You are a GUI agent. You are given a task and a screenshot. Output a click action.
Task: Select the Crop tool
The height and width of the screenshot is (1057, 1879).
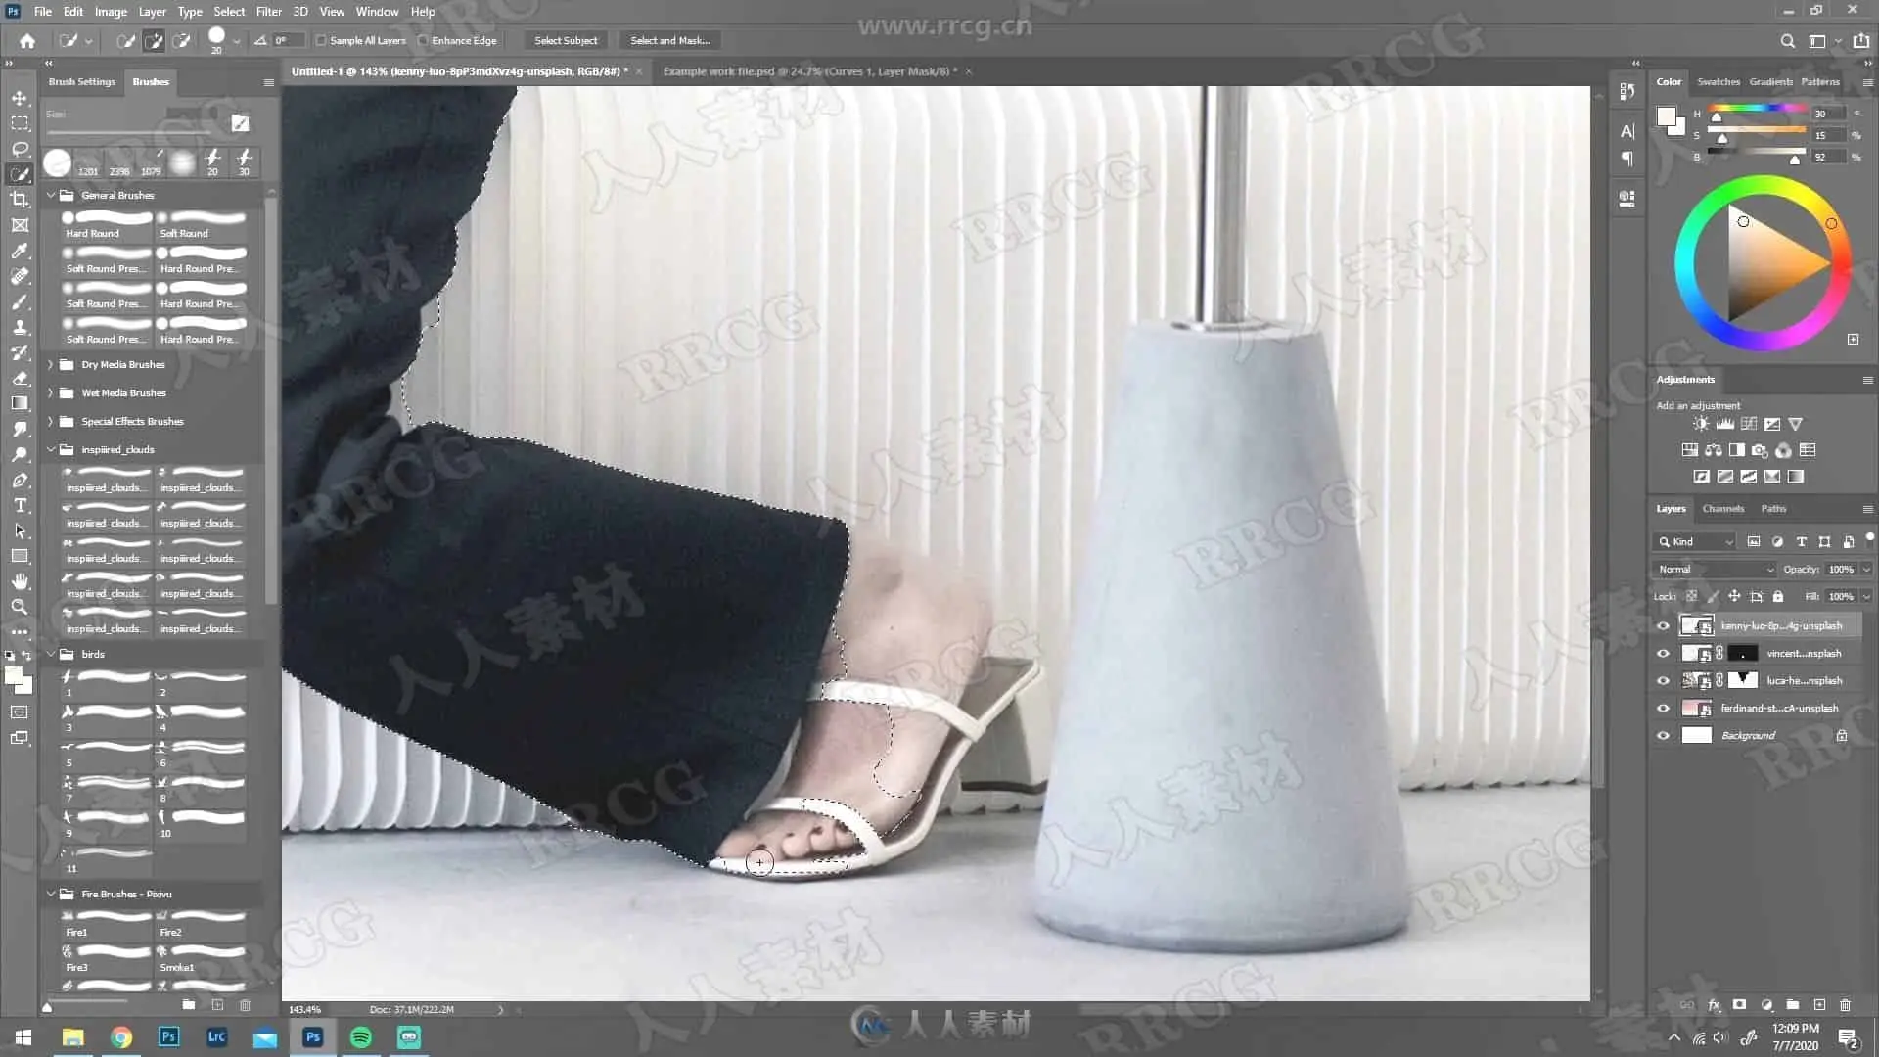(x=20, y=200)
